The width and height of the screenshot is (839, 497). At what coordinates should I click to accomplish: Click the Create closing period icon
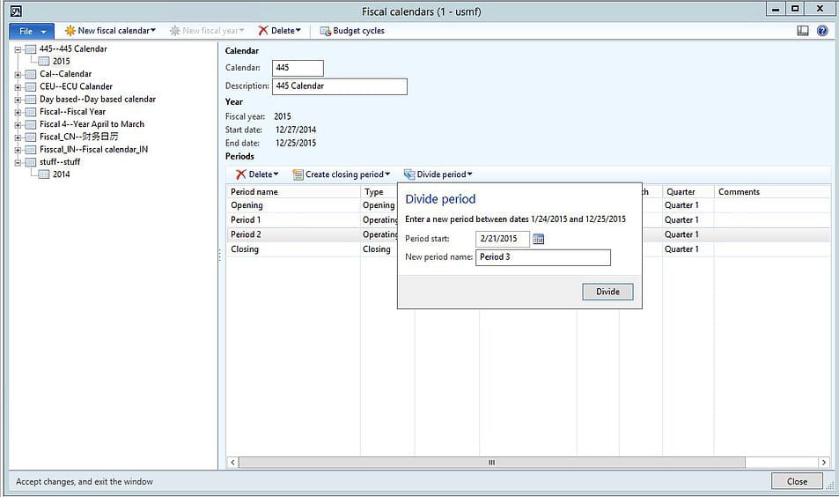[298, 174]
